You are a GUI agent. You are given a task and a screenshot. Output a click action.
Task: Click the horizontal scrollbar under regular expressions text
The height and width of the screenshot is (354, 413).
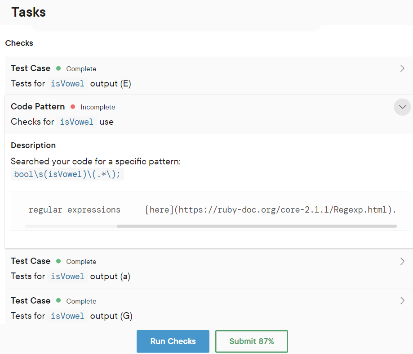click(x=257, y=226)
